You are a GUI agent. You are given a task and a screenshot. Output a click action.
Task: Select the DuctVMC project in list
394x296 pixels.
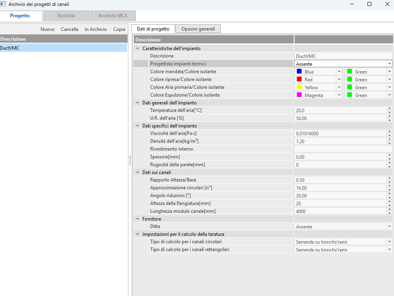pyautogui.click(x=62, y=48)
